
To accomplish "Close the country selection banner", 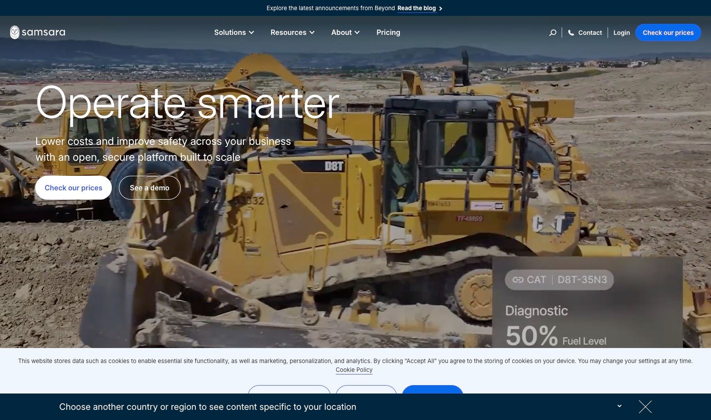I will click(645, 407).
